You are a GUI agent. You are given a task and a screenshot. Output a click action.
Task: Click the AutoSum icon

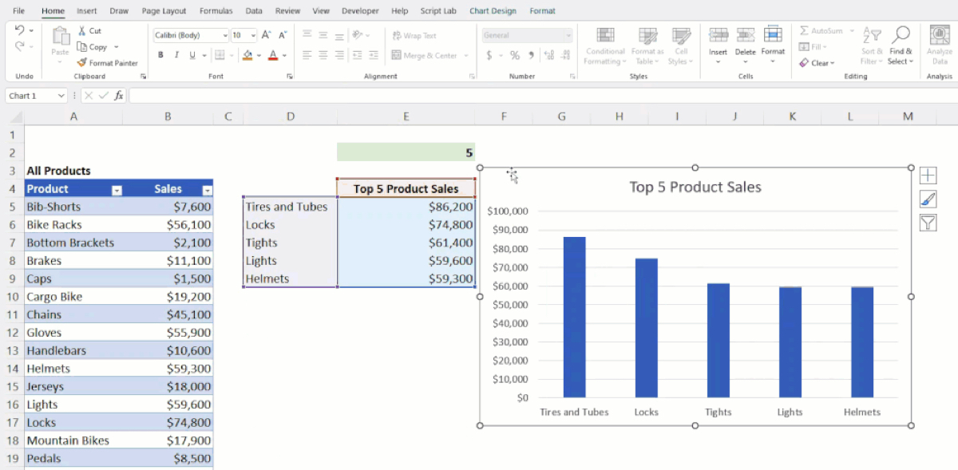[x=822, y=30]
